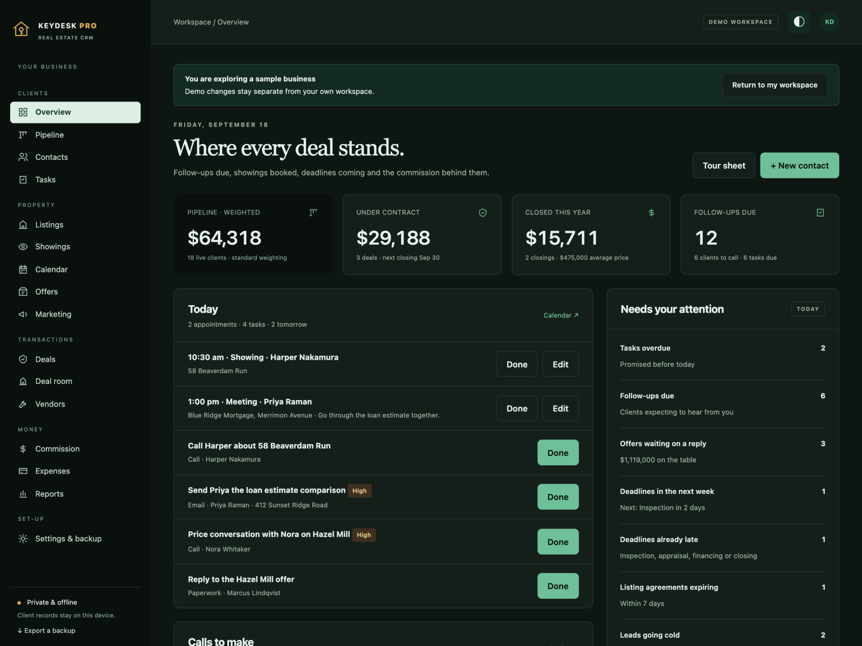Click the Settings & backup gear icon
Viewport: 862px width, 646px height.
[23, 538]
